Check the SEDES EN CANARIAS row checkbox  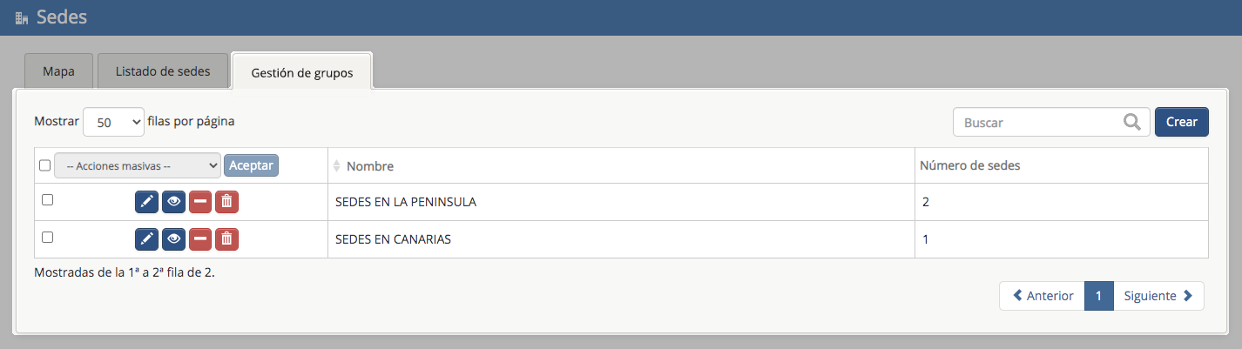click(48, 237)
